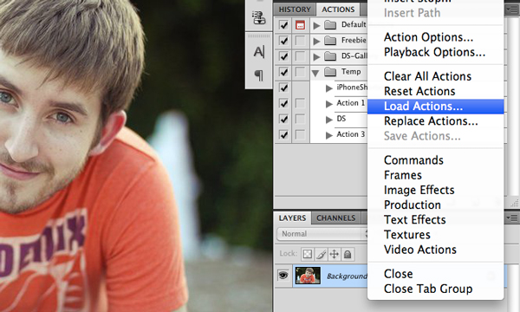Open the Actions panel flyout menu icon
520x312 pixels.
(x=511, y=10)
